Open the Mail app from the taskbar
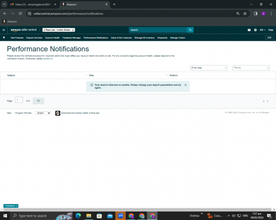The height and width of the screenshot is (220, 276). (x=110, y=216)
